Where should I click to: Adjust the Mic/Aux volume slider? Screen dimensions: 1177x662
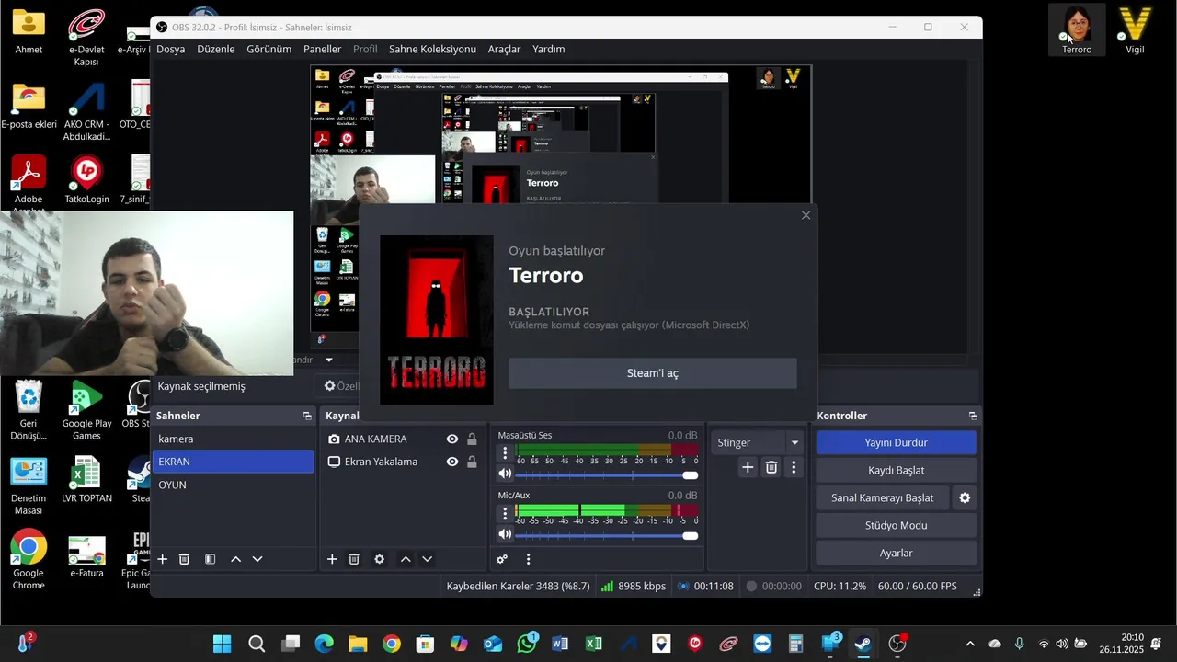pos(606,535)
